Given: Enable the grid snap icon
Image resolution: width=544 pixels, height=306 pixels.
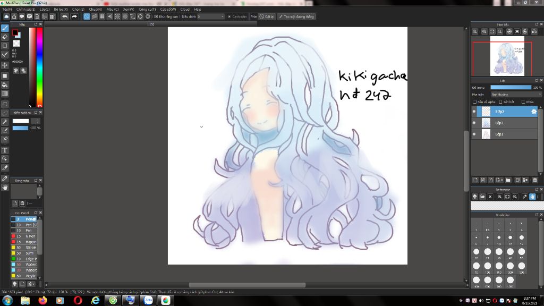Looking at the screenshot, I should (102, 16).
